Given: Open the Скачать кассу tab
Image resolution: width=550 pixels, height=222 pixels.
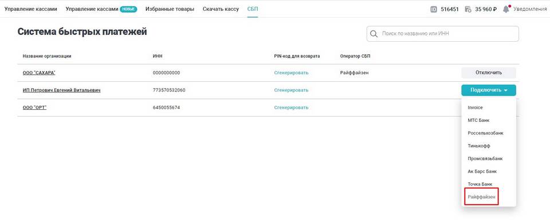Looking at the screenshot, I should click(x=221, y=9).
